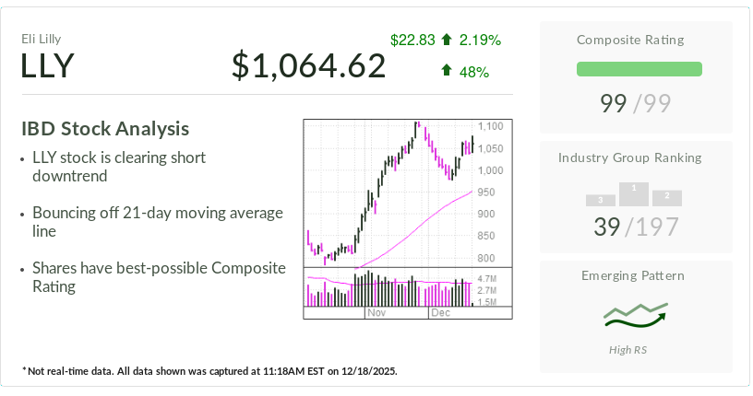The width and height of the screenshot is (753, 396).
Task: Click the 'best-possible Composite Rating' bullet
Action: pyautogui.click(x=159, y=277)
